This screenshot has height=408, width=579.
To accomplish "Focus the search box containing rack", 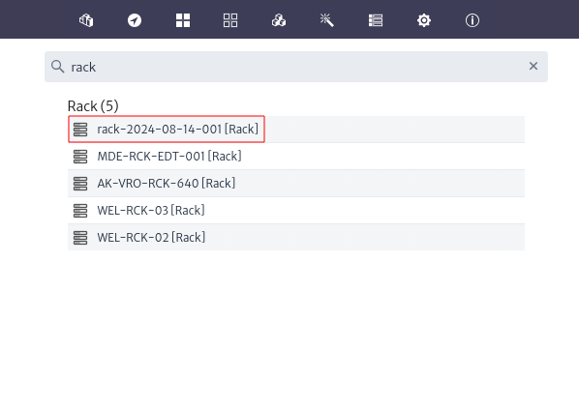I will [x=296, y=67].
